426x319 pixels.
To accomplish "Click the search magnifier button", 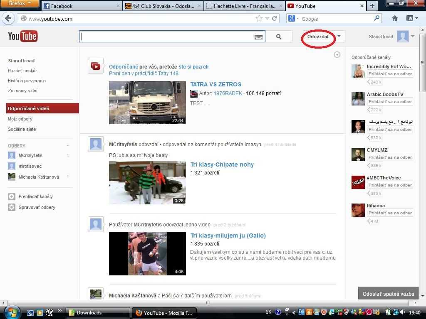I will pyautogui.click(x=279, y=37).
